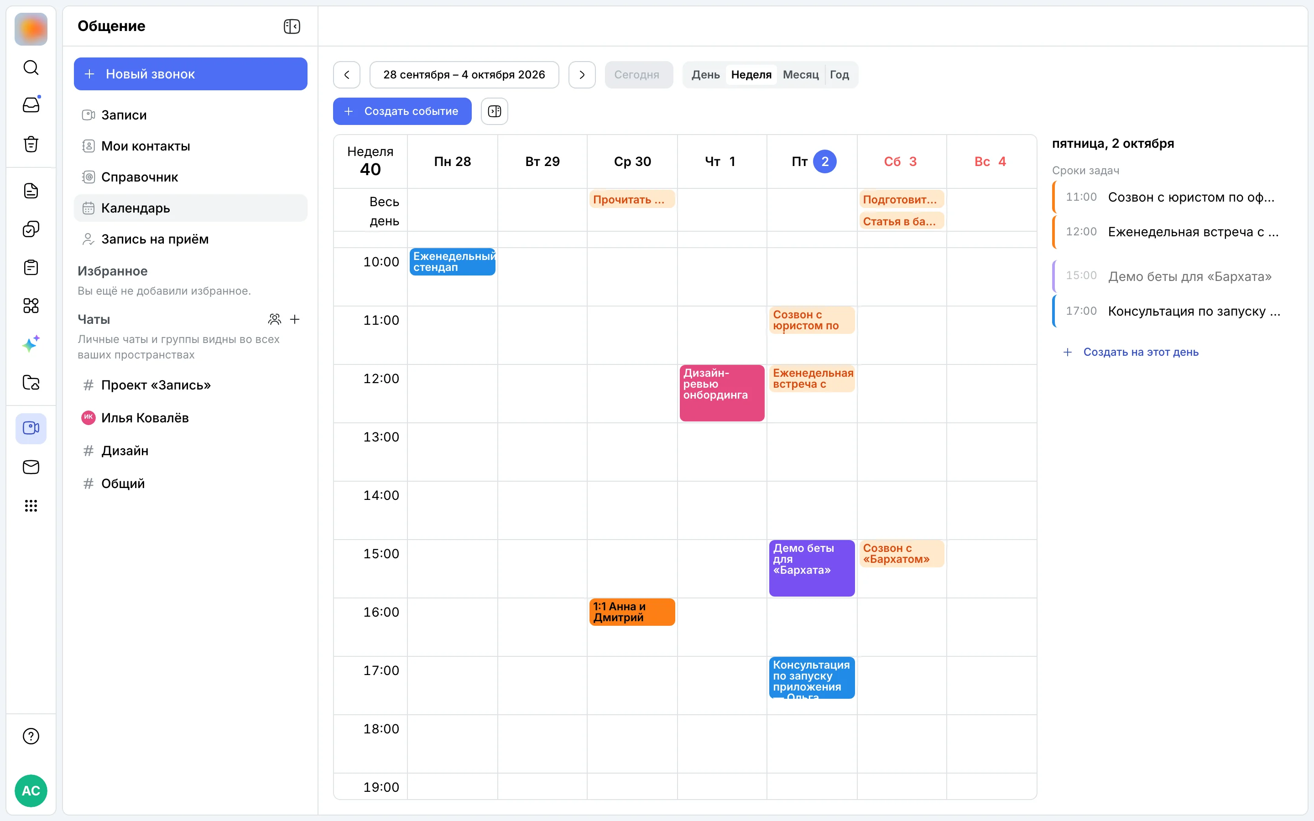Click Создать на этот день link
Screen dimensions: 1314x821
(x=1131, y=352)
